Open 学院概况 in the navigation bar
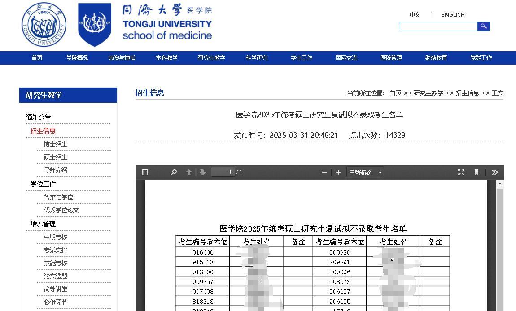This screenshot has width=516, height=311. 77,57
